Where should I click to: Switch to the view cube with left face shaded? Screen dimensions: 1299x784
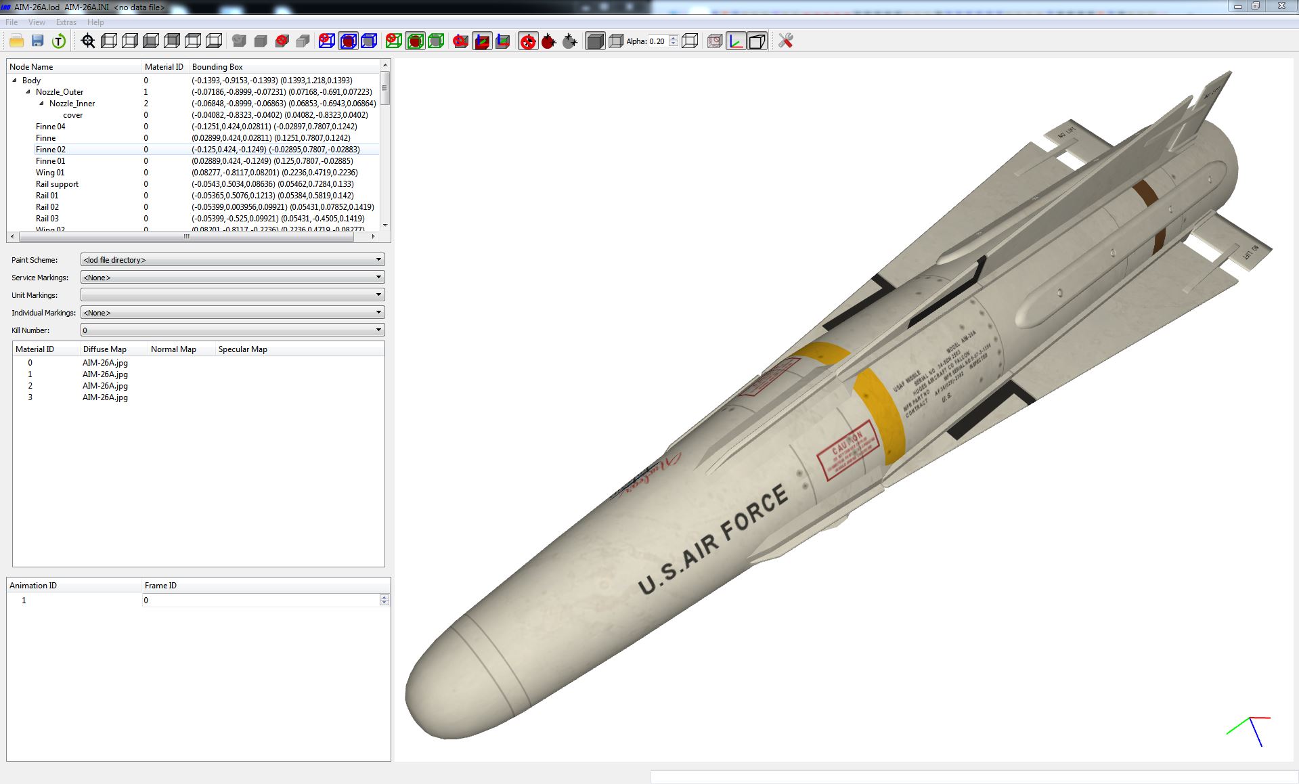point(109,41)
